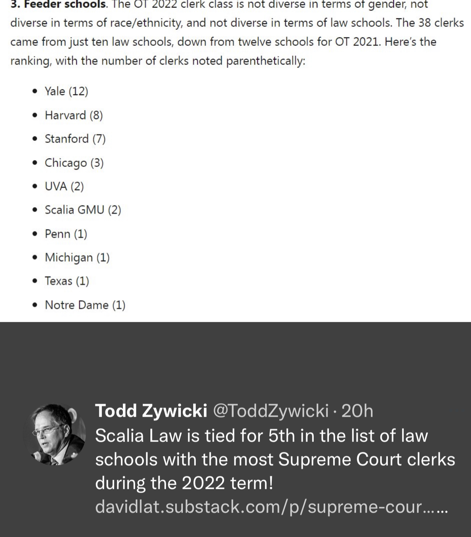Open the 20h tweet timestamp
471x537 pixels.
pyautogui.click(x=357, y=411)
